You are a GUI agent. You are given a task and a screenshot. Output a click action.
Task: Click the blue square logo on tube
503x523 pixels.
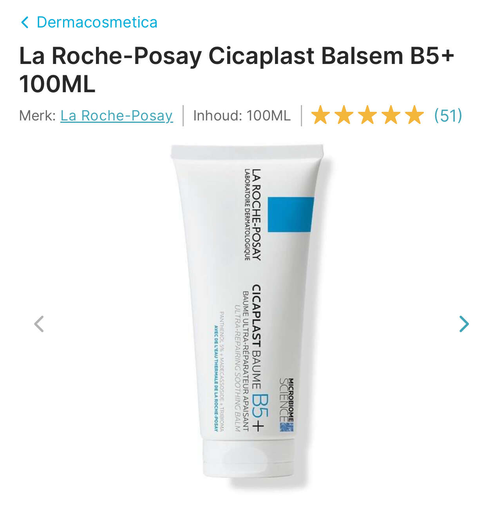pyautogui.click(x=291, y=215)
